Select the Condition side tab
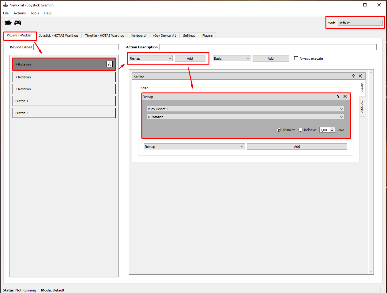The height and width of the screenshot is (293, 387). tap(362, 107)
